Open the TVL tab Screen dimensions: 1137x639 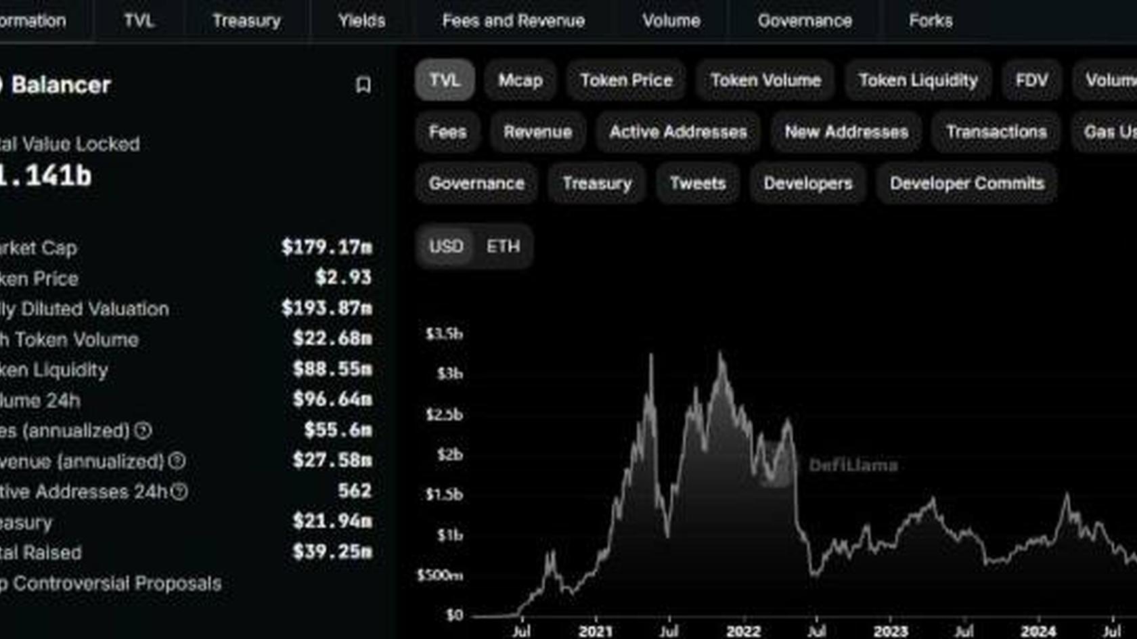(139, 21)
